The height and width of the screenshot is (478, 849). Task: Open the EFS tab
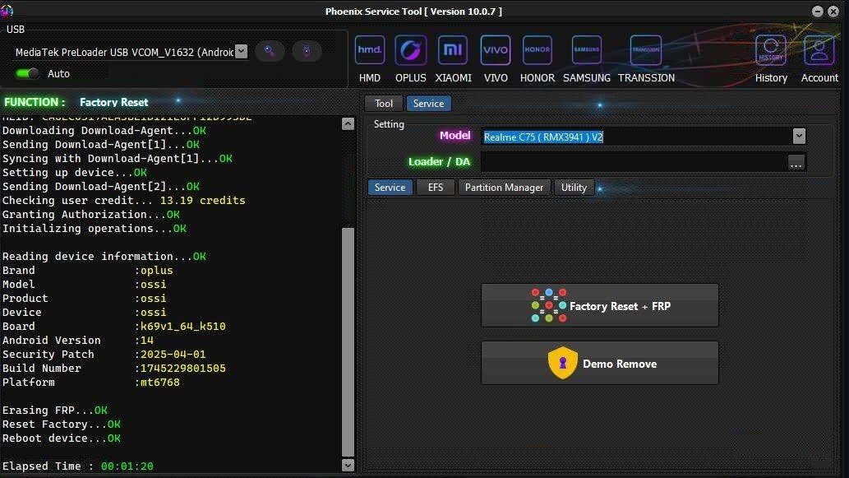coord(436,188)
